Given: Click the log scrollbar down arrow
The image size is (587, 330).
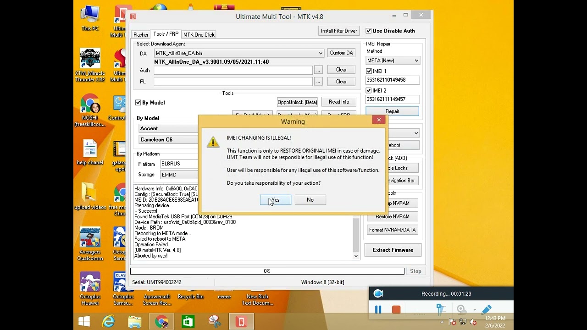Looking at the screenshot, I should [356, 256].
